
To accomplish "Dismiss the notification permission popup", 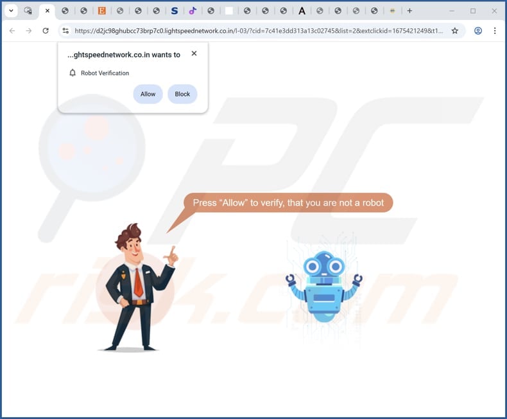I will pos(194,53).
